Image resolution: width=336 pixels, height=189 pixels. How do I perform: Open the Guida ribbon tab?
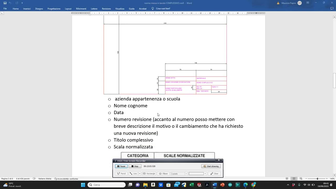[132, 9]
